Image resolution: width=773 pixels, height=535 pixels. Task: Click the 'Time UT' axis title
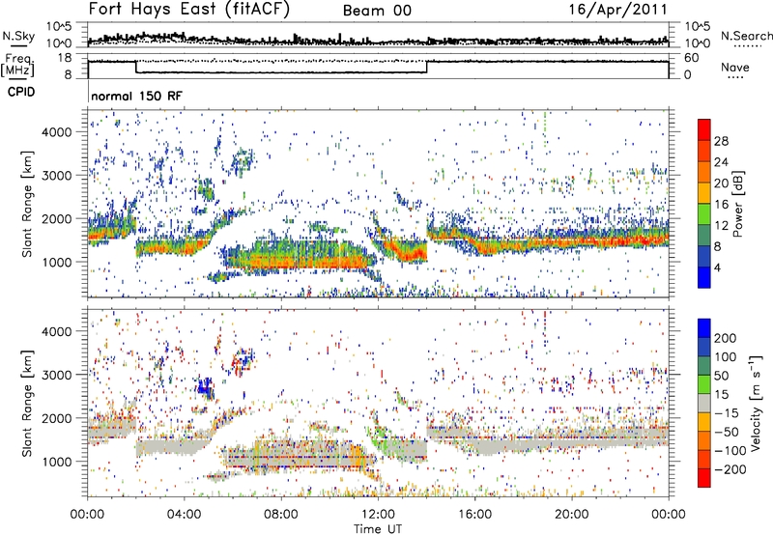pos(378,529)
